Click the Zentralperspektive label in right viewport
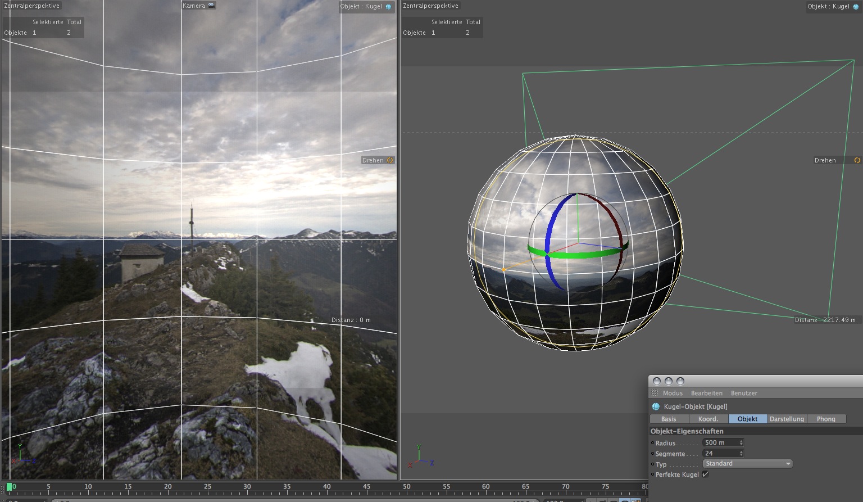Viewport: 863px width, 502px height. point(431,6)
